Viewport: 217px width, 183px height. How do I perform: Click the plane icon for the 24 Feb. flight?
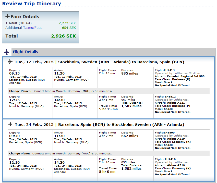point(10,124)
